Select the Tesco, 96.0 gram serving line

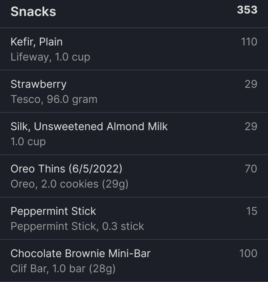54,99
